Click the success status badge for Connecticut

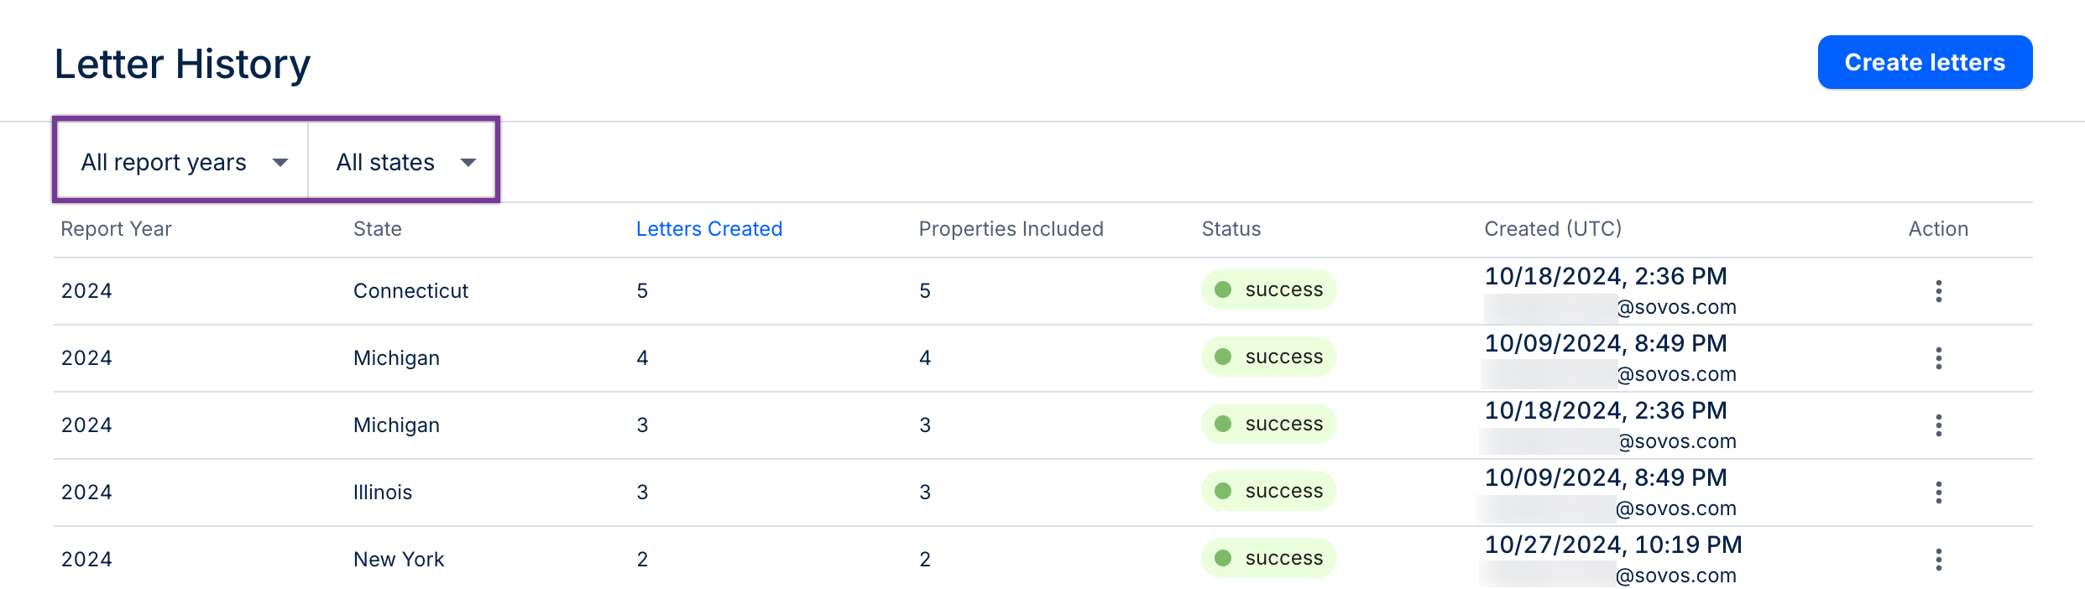pyautogui.click(x=1268, y=289)
